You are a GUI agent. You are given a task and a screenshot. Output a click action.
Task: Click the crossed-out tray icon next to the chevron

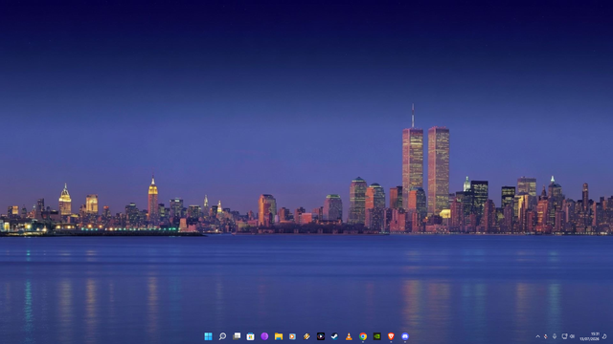pos(546,336)
